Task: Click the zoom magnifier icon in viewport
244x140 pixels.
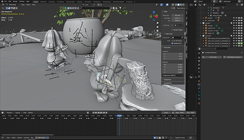Action: click(157, 23)
